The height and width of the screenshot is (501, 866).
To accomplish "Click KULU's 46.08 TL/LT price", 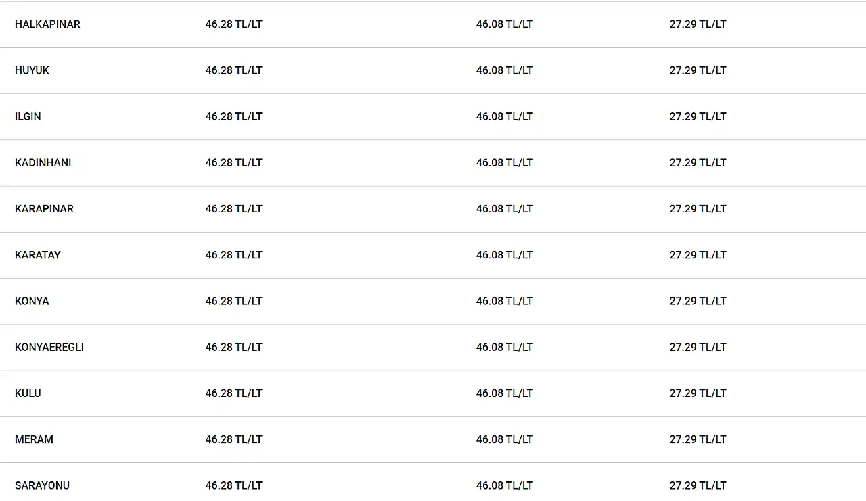I will [505, 393].
